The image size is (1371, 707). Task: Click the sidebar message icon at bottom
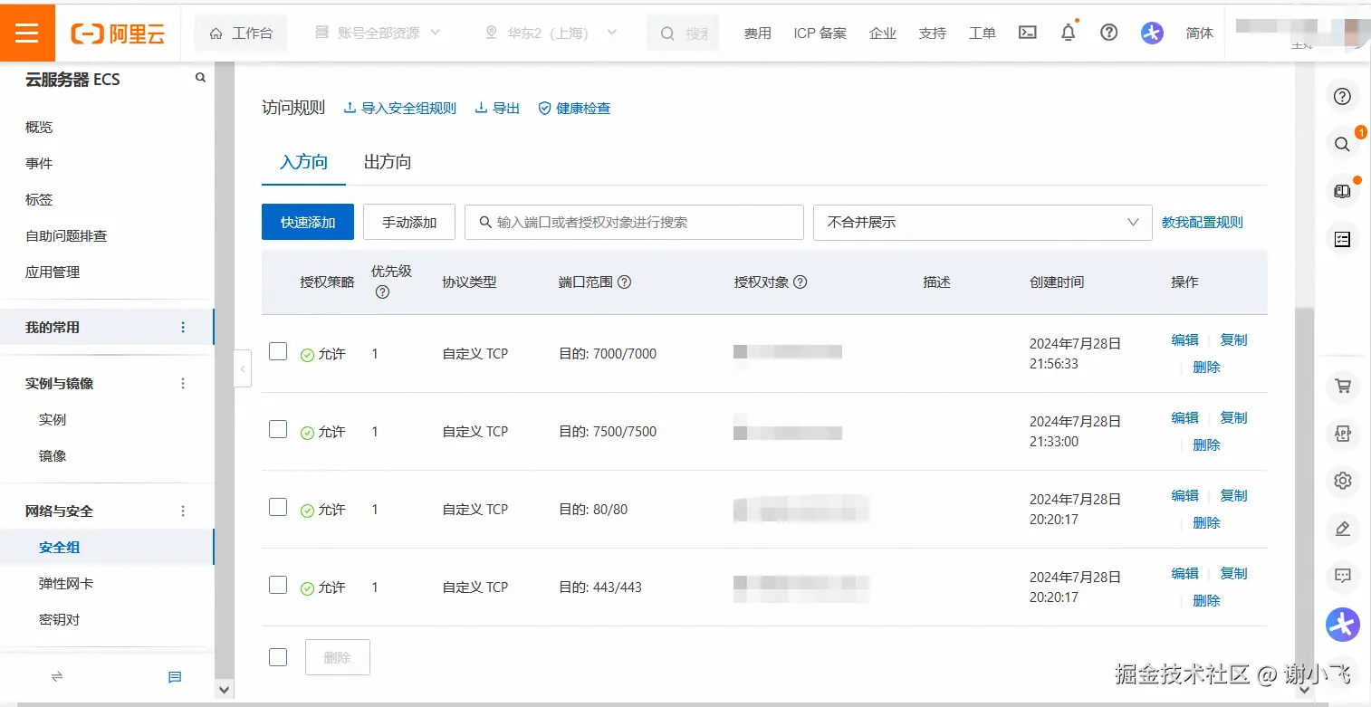[175, 677]
